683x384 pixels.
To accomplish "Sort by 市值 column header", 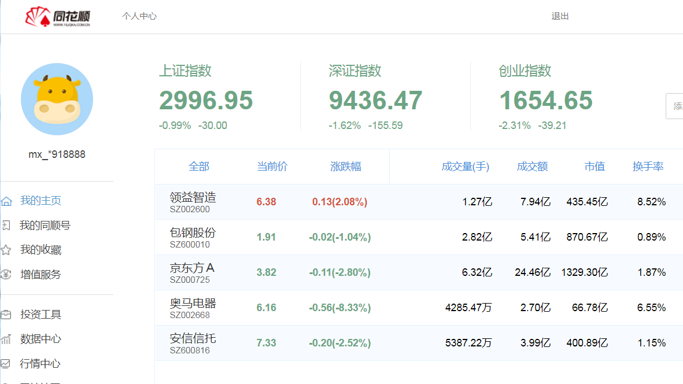I will (595, 167).
